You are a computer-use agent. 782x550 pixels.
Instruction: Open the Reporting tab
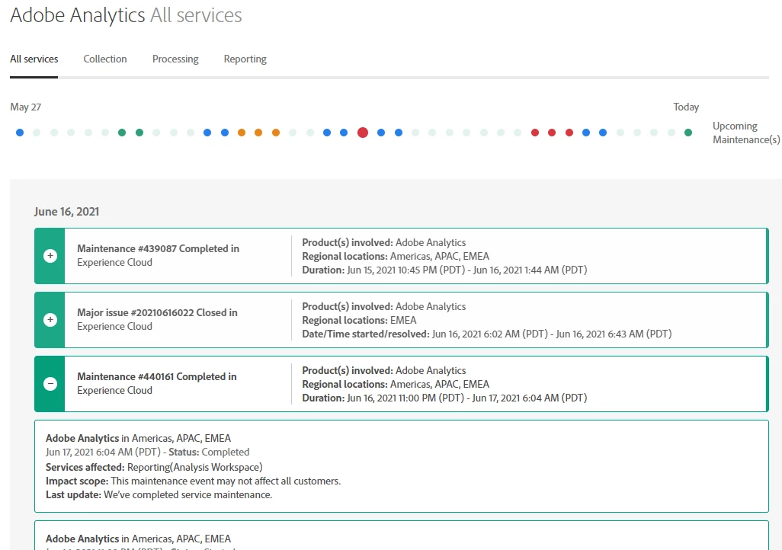[245, 59]
